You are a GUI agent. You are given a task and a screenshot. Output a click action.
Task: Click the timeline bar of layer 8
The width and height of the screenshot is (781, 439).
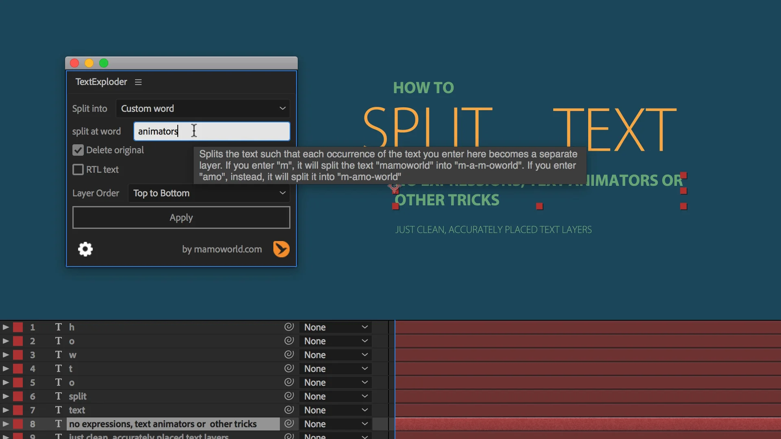pos(588,424)
